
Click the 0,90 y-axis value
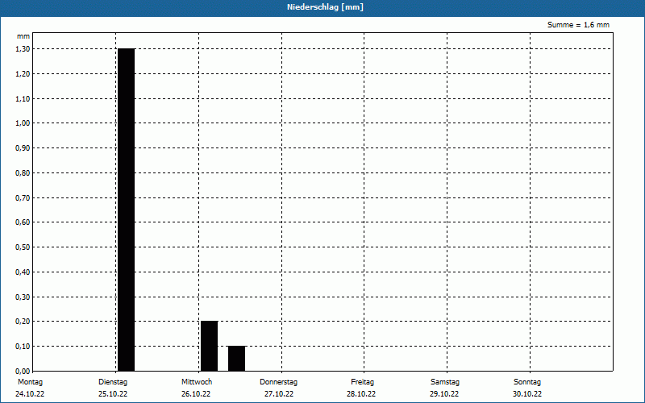click(x=23, y=148)
